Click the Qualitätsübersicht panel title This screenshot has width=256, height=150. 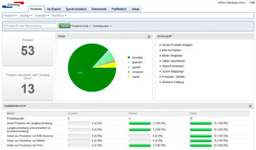[x=15, y=106]
